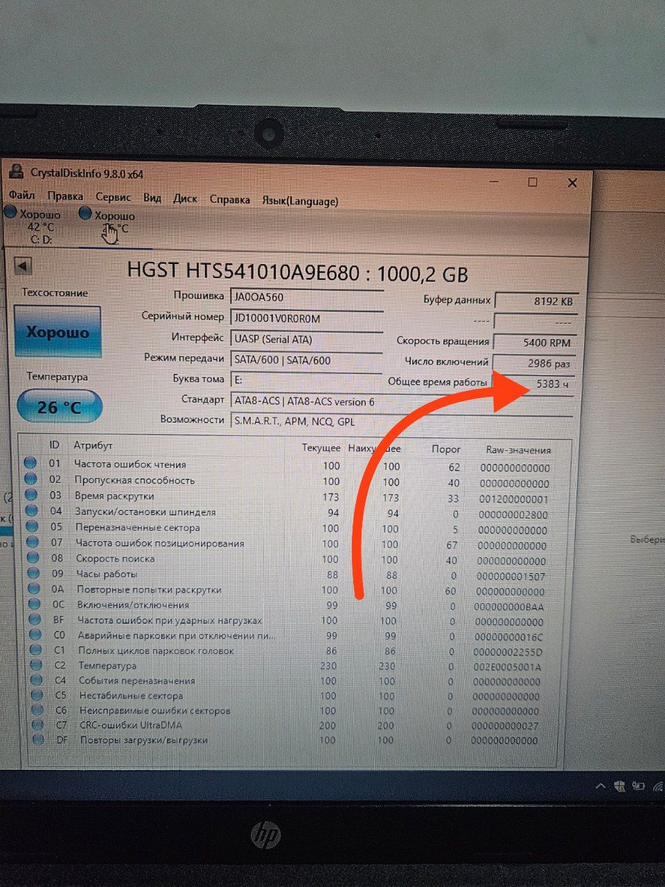Image resolution: width=665 pixels, height=887 pixels.
Task: Click the status orb beside Полных циклов парковок головок
Action: 36,650
